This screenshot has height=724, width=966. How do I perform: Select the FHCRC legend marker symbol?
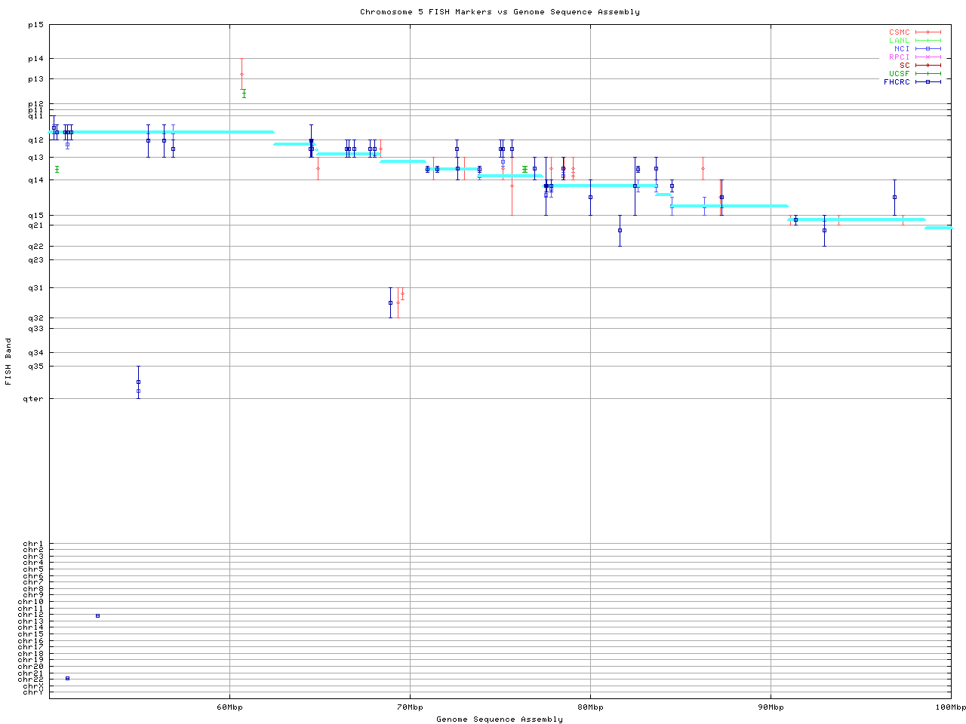point(928,81)
